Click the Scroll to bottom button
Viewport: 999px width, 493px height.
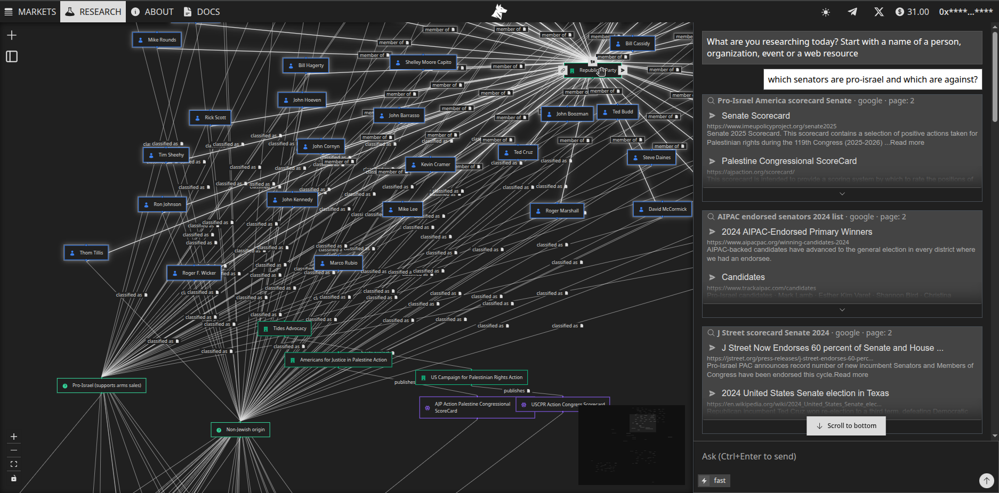pos(846,426)
